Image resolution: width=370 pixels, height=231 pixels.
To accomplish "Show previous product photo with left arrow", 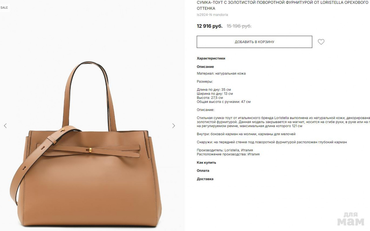I will click(x=5, y=126).
